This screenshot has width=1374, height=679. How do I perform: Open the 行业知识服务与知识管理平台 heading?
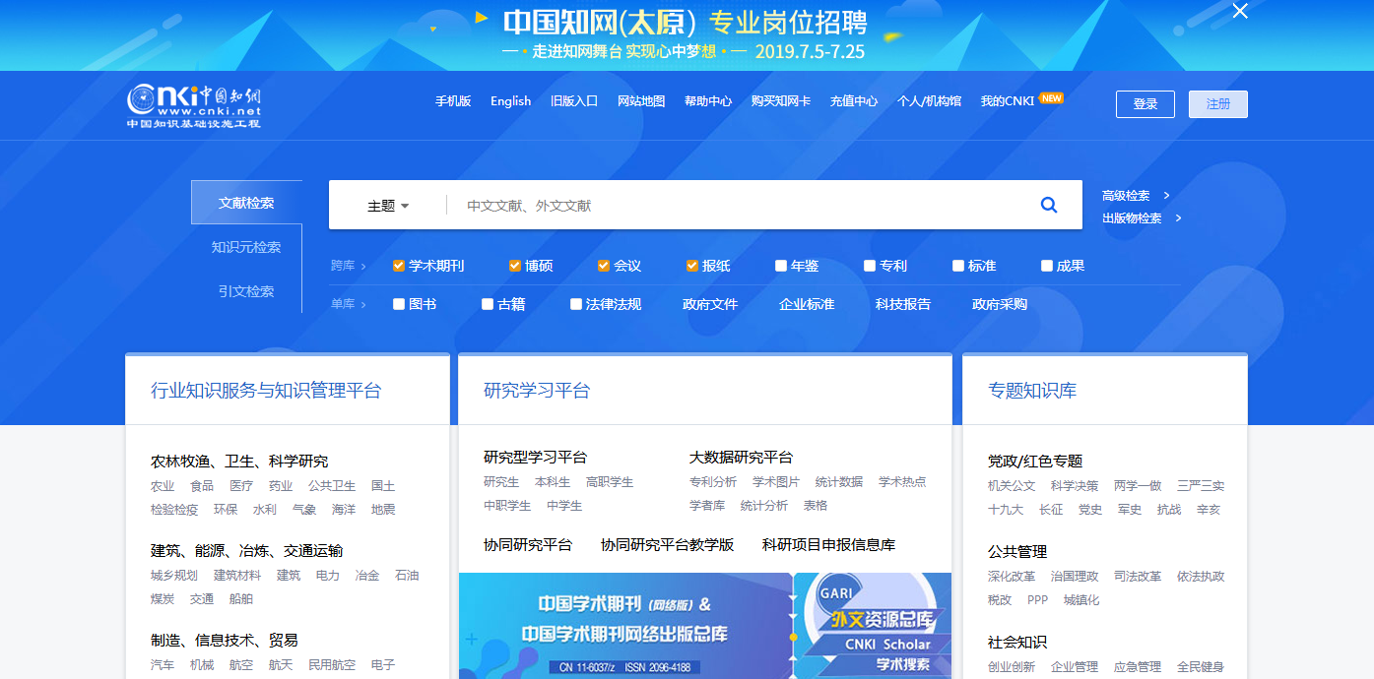click(266, 391)
